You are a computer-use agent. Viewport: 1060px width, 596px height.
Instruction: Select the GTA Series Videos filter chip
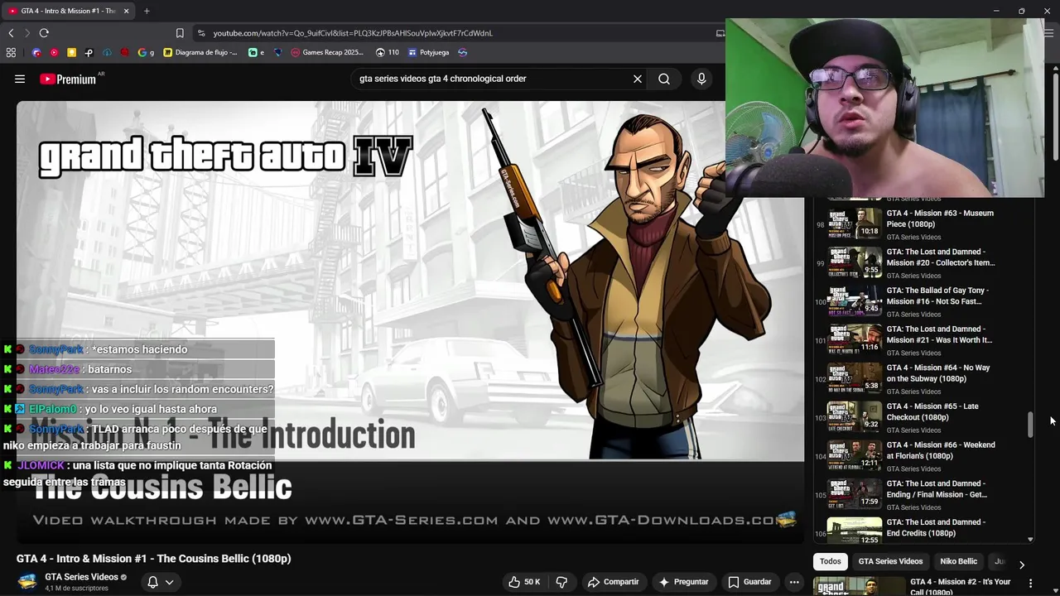(890, 561)
